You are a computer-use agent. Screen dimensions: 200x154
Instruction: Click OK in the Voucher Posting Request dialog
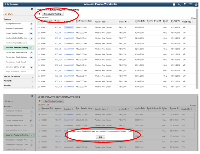tap(100, 137)
